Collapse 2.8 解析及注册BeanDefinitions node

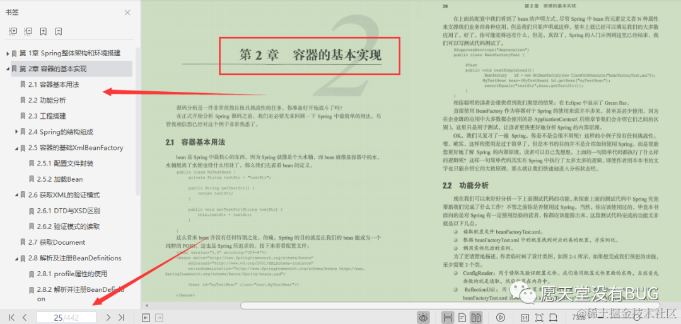tap(16, 258)
